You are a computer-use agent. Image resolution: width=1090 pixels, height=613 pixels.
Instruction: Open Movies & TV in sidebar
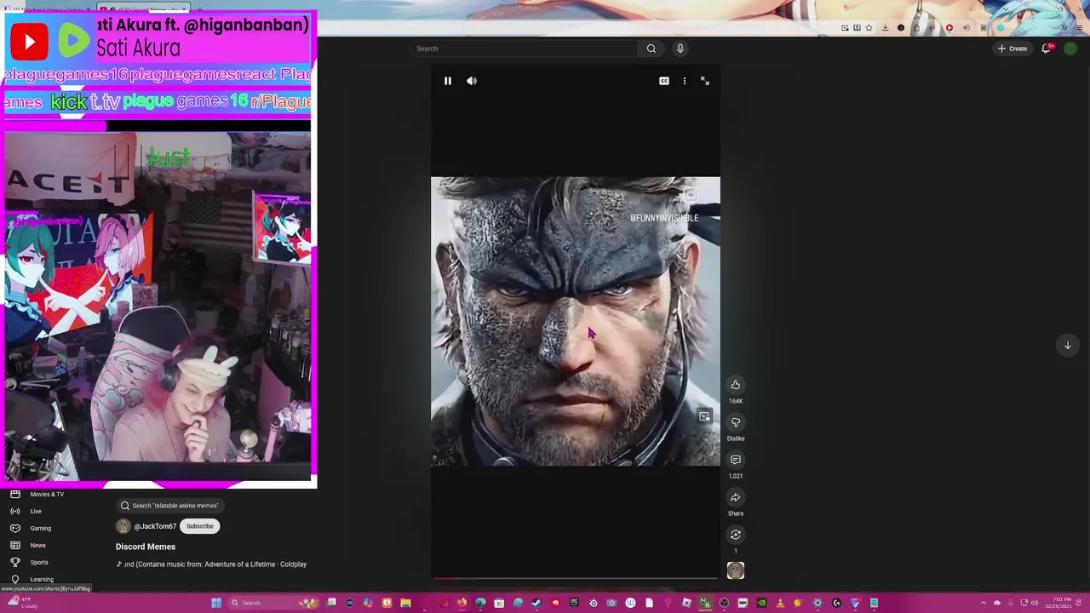click(x=47, y=494)
